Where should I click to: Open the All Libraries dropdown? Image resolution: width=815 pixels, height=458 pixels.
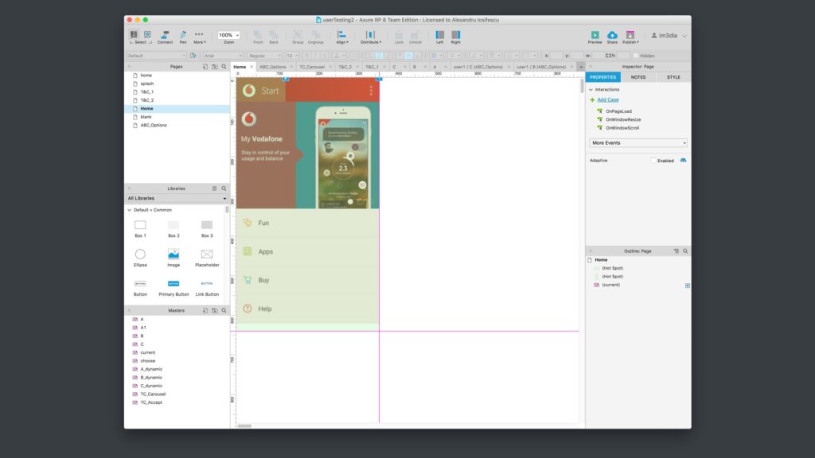click(x=177, y=198)
